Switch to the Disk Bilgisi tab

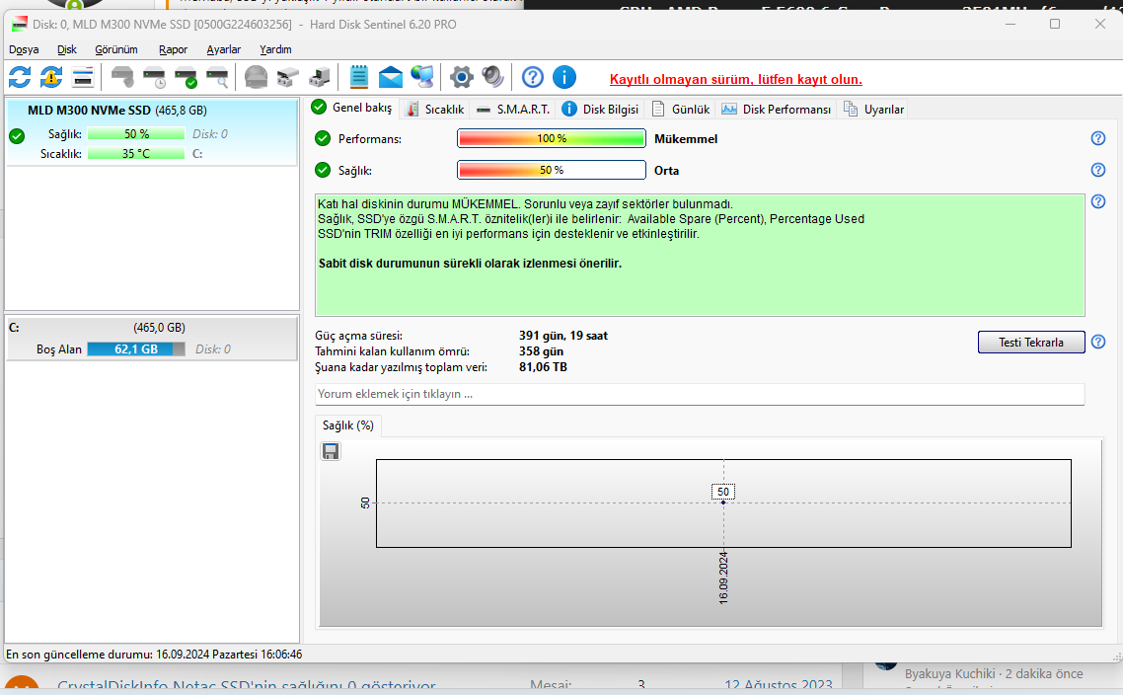tap(600, 109)
